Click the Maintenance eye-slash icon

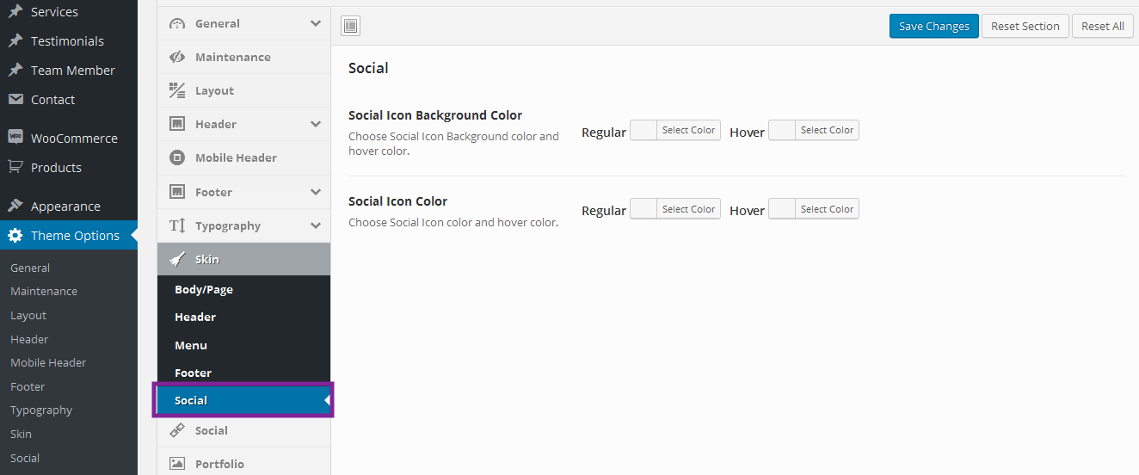177,57
